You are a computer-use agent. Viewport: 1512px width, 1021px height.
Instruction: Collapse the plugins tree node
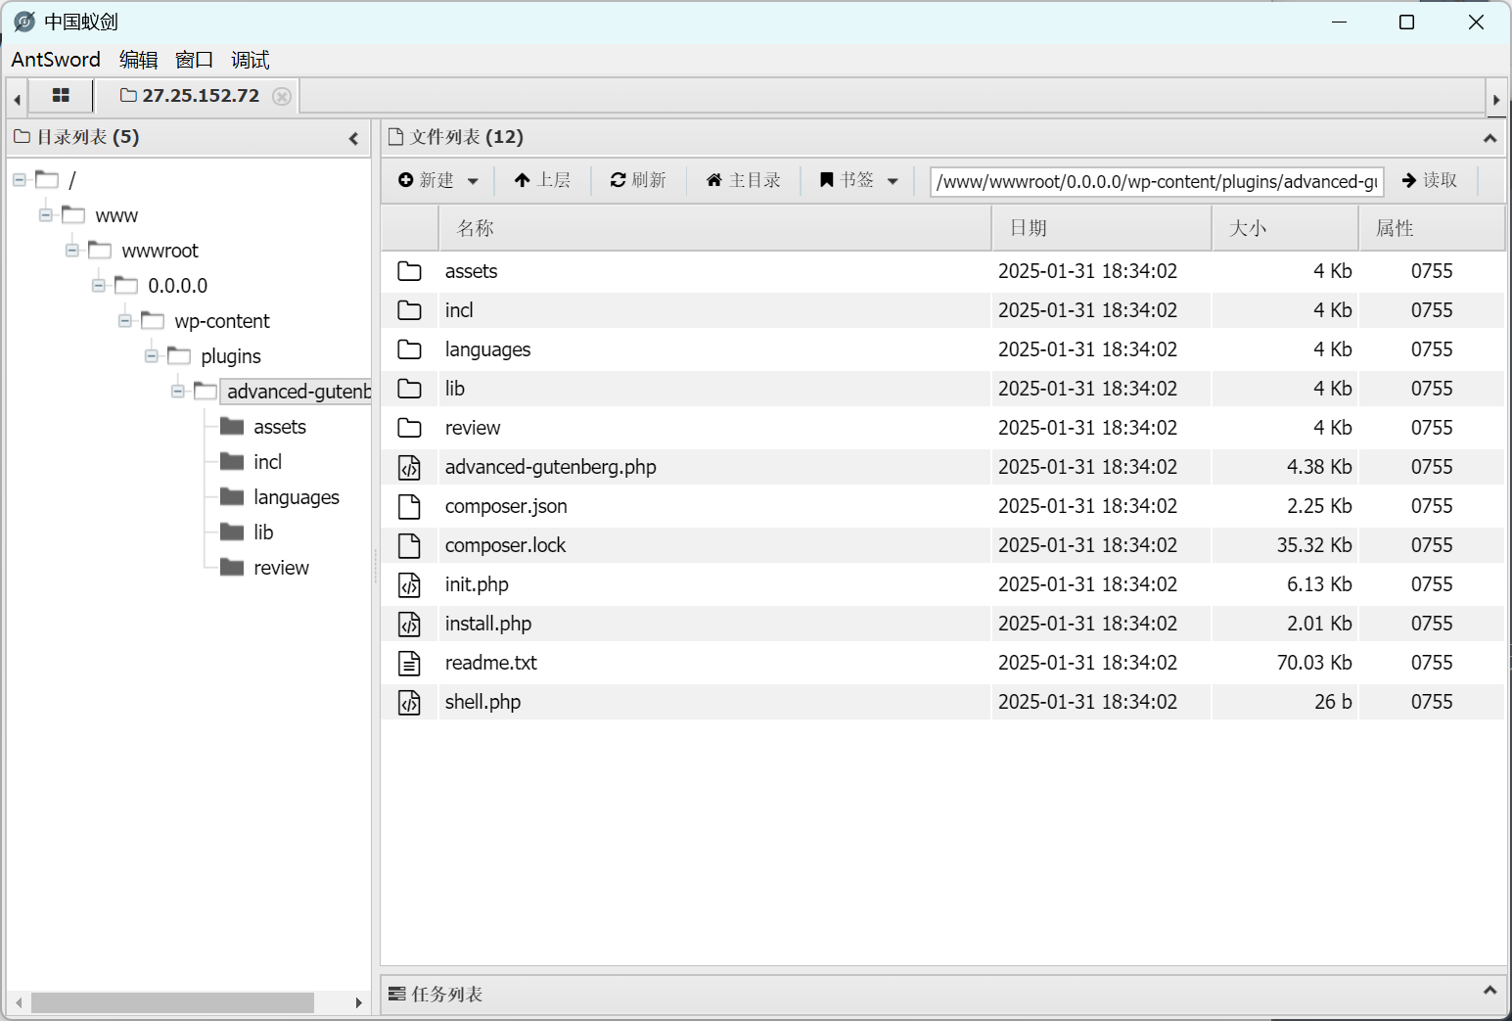click(152, 356)
